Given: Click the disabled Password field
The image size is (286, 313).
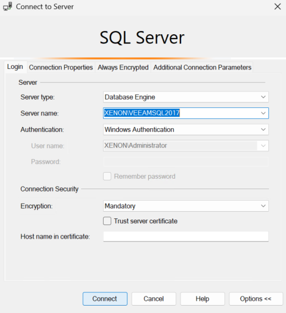Looking at the screenshot, I should tap(186, 162).
